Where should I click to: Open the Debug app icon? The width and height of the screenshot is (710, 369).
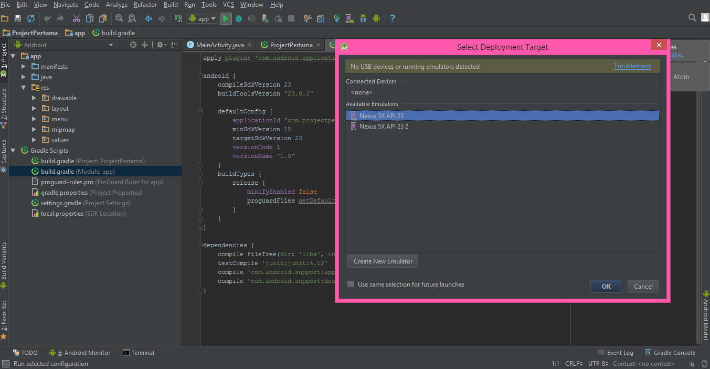pyautogui.click(x=239, y=18)
